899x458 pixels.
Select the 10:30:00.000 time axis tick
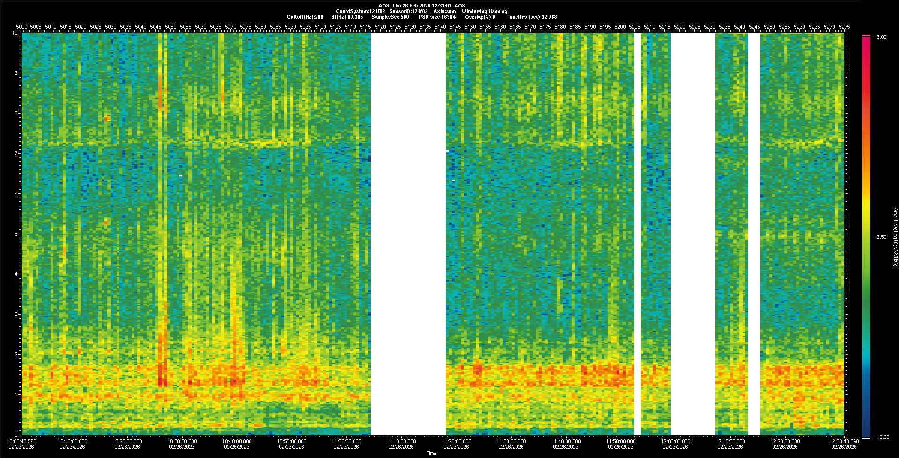[x=182, y=441]
